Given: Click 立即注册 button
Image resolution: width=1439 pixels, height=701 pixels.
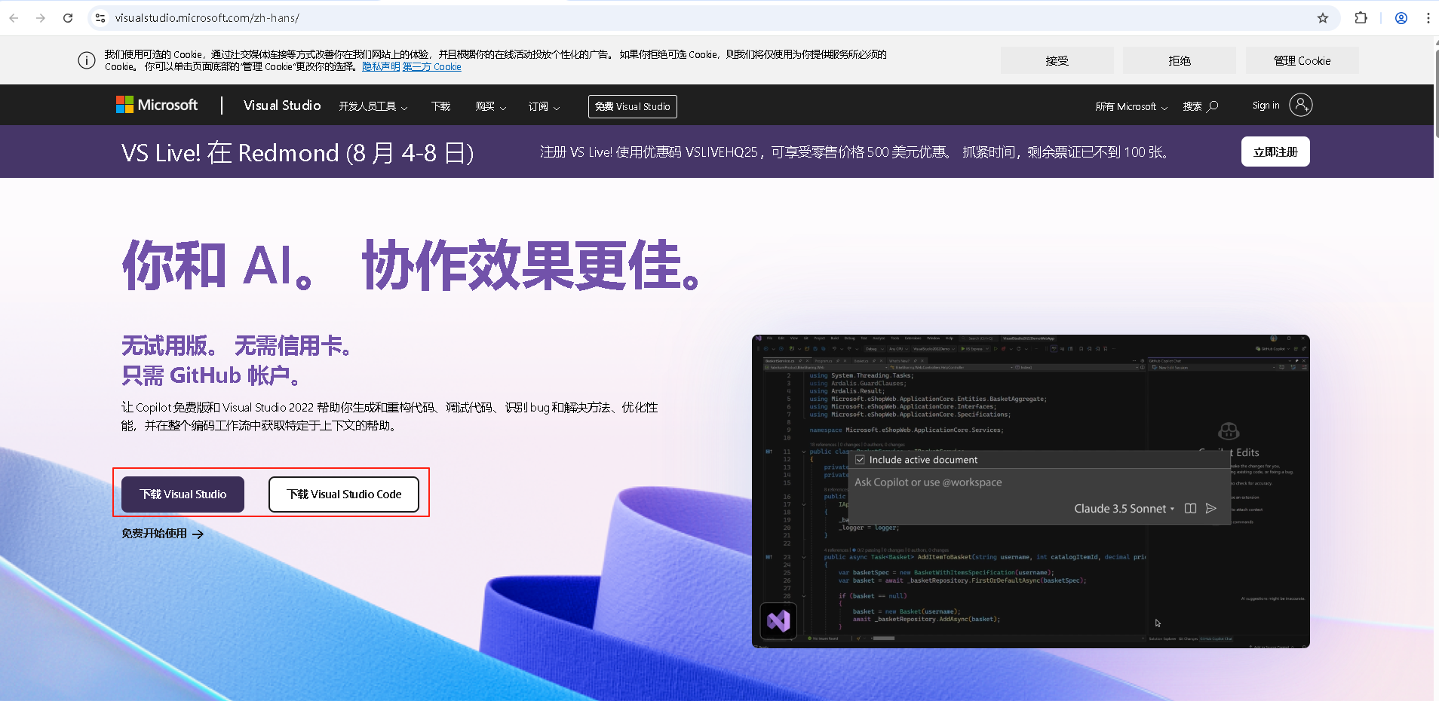Looking at the screenshot, I should pos(1275,152).
